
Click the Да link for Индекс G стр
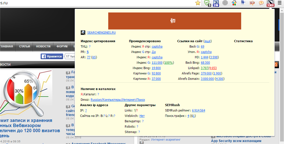point(154,52)
